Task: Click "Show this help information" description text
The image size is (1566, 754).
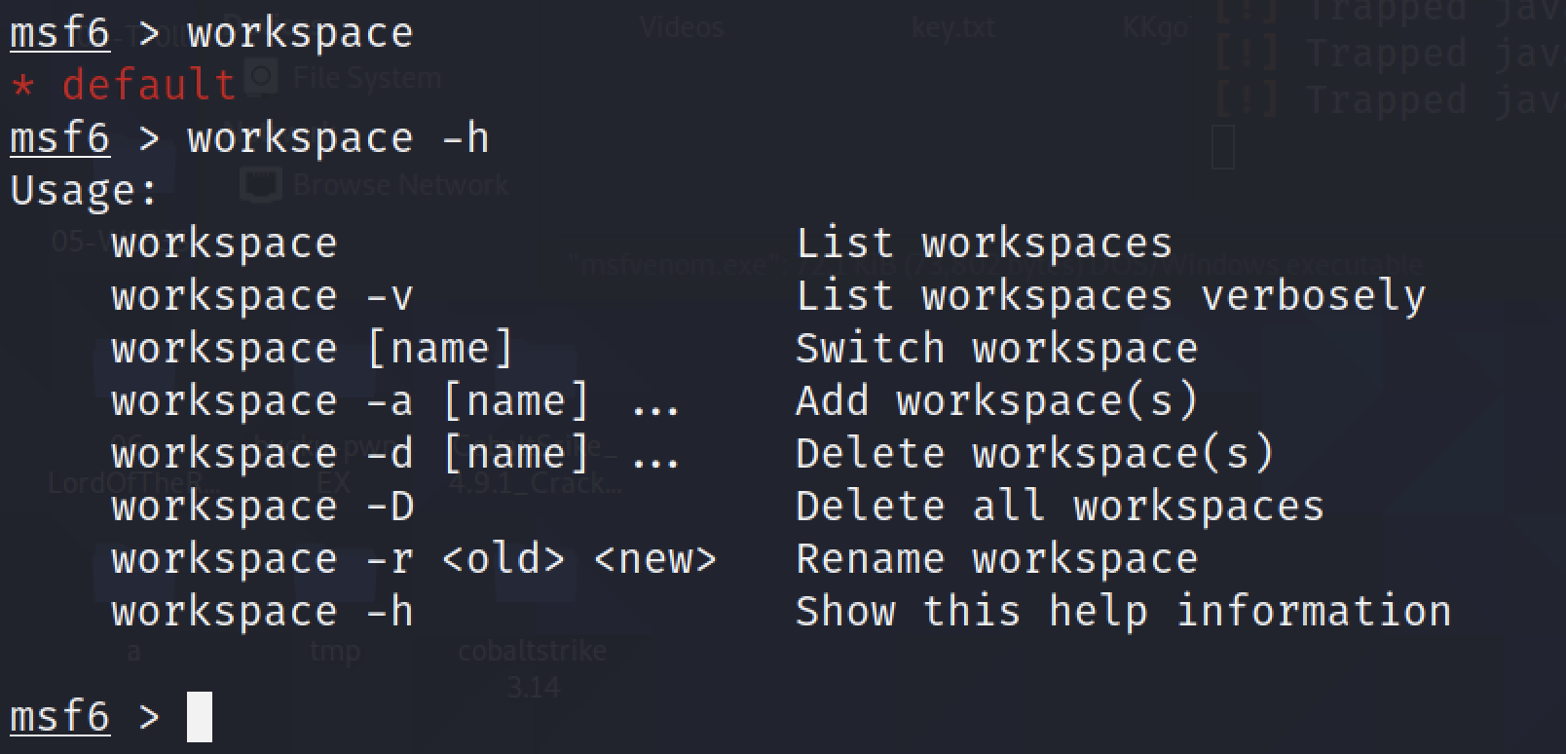Action: [x=1123, y=611]
